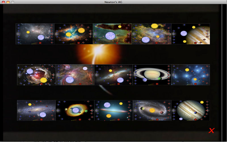Pick the top-row Jupiter close-up level

191,34
